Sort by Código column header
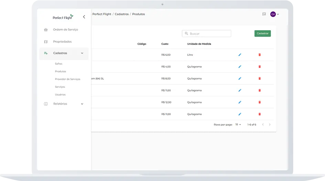 click(x=142, y=44)
